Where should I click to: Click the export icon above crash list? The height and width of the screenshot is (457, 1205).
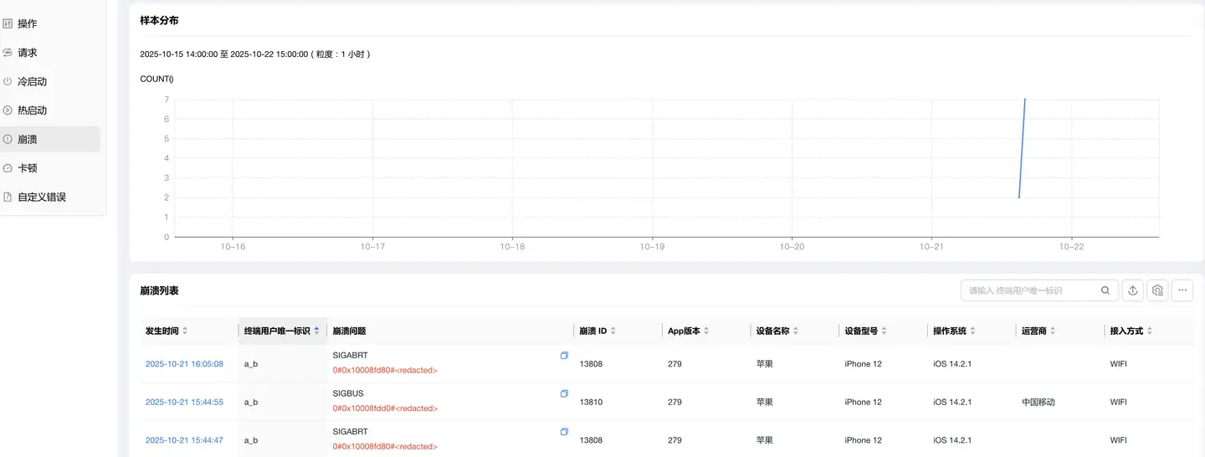[1132, 290]
